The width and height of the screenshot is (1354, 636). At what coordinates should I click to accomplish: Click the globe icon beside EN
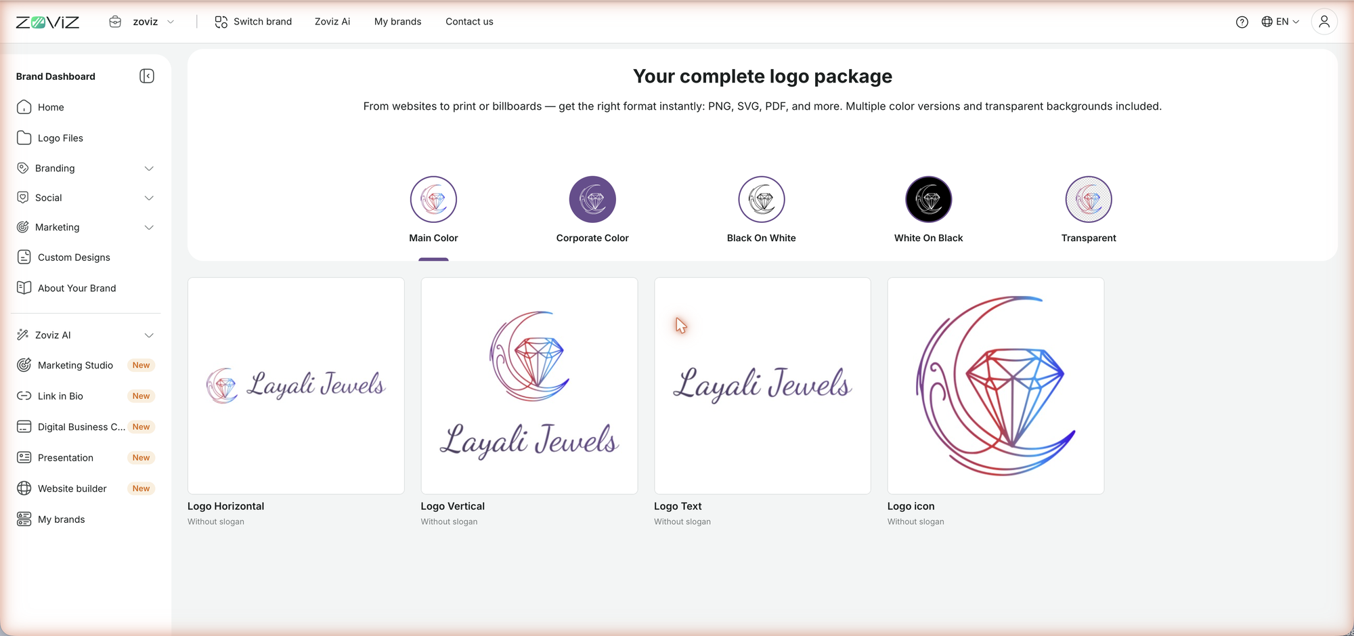pyautogui.click(x=1267, y=22)
